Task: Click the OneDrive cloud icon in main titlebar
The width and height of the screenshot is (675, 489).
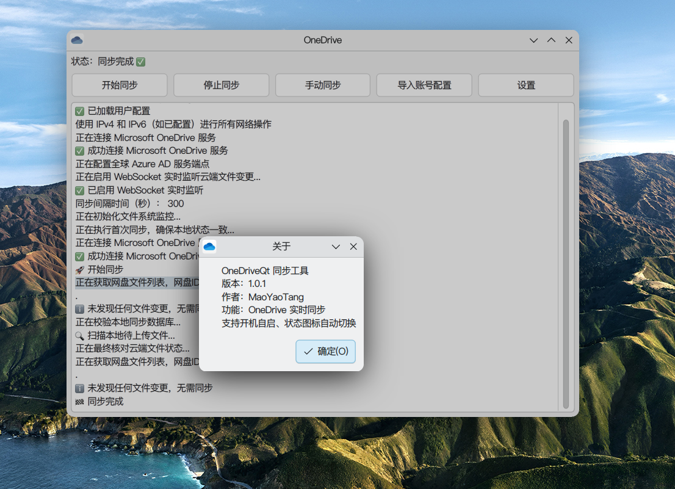Action: [77, 40]
